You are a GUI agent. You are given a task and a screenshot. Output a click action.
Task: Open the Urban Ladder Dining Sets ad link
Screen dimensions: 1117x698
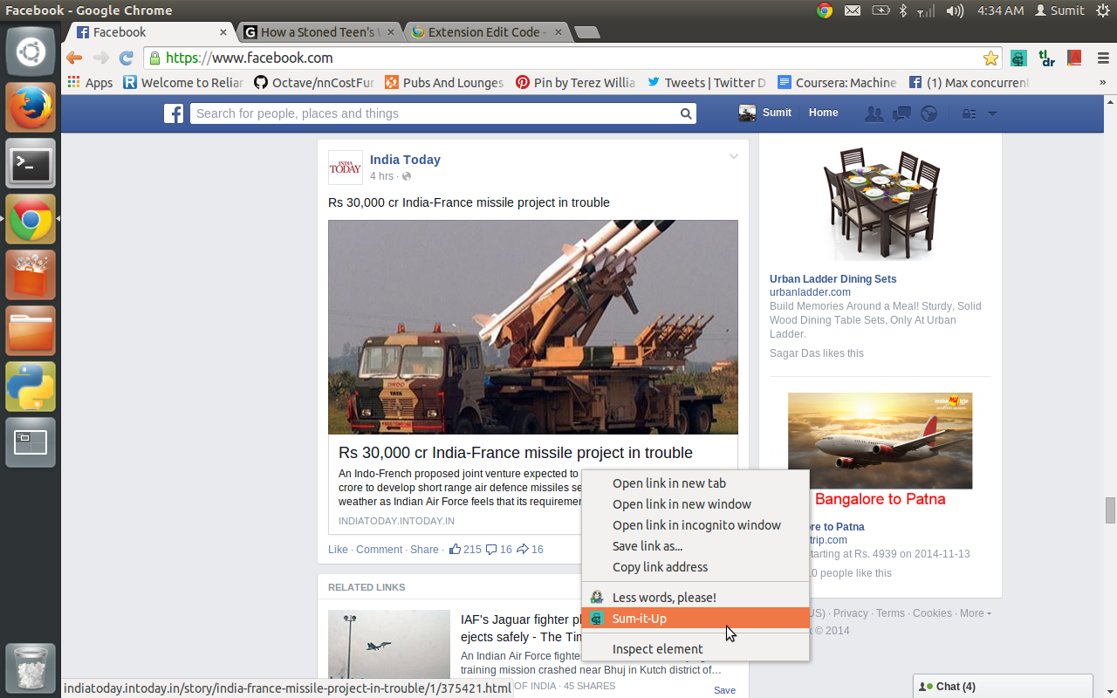click(x=833, y=279)
